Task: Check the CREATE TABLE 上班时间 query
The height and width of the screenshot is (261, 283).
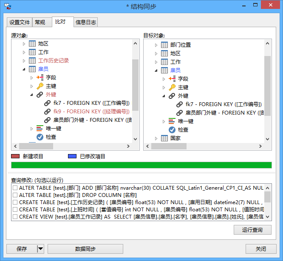Action: pyautogui.click(x=15, y=210)
